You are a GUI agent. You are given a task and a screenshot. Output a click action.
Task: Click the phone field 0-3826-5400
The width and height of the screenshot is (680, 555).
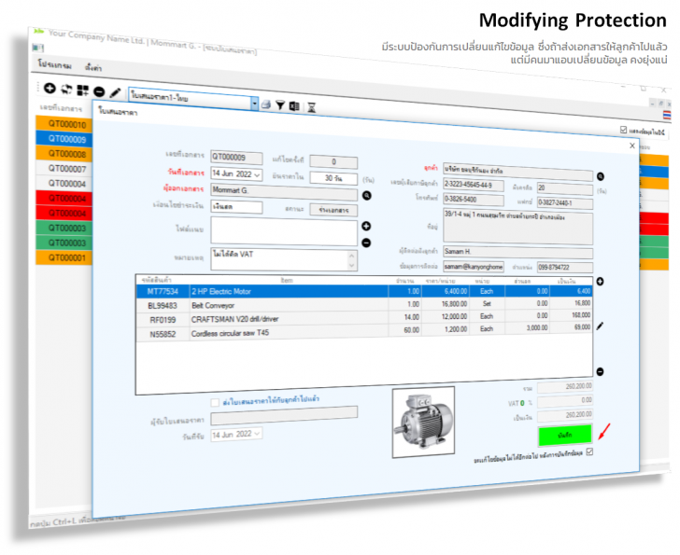click(x=474, y=200)
